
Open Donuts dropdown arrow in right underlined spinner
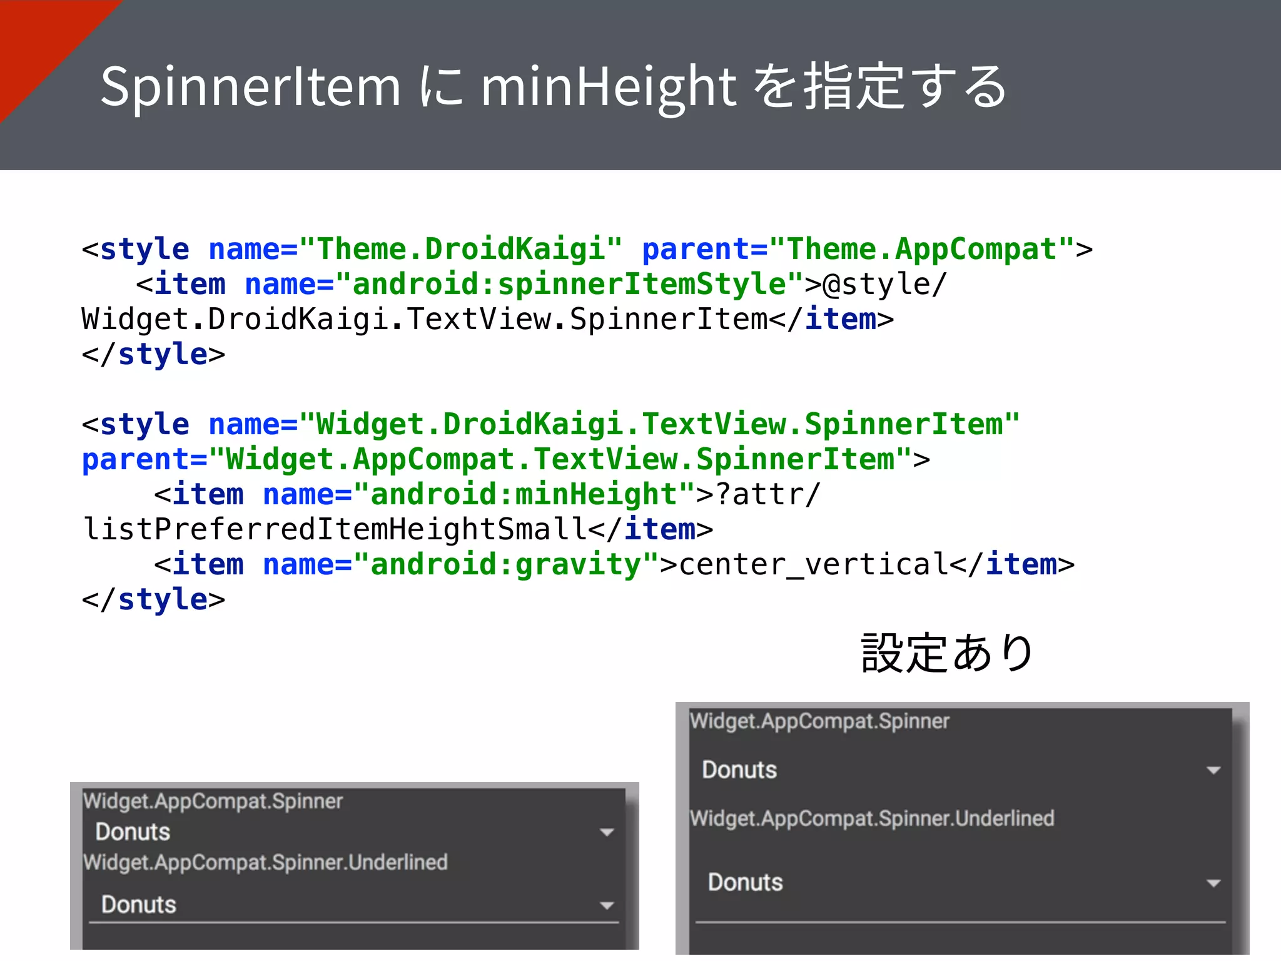(1213, 883)
